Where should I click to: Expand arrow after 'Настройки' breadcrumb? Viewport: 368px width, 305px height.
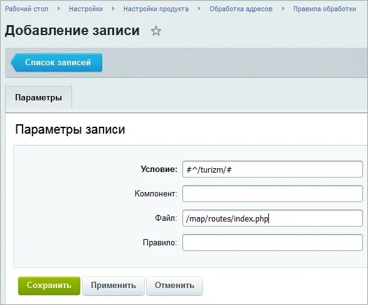pyautogui.click(x=113, y=9)
